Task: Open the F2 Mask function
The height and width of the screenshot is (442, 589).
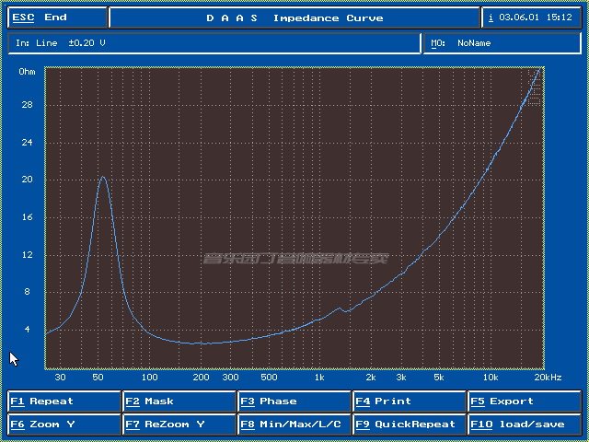Action: pos(179,401)
